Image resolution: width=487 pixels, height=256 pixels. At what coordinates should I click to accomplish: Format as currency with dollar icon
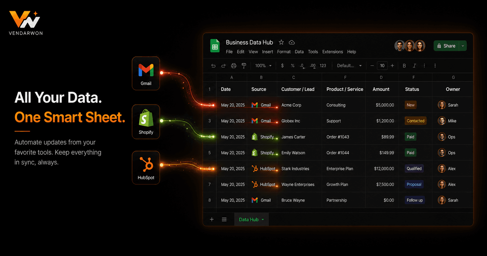(x=282, y=66)
